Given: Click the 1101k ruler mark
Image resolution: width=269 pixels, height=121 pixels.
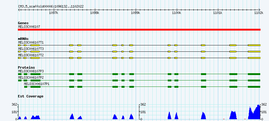Looking at the screenshot, I should 218,13.
